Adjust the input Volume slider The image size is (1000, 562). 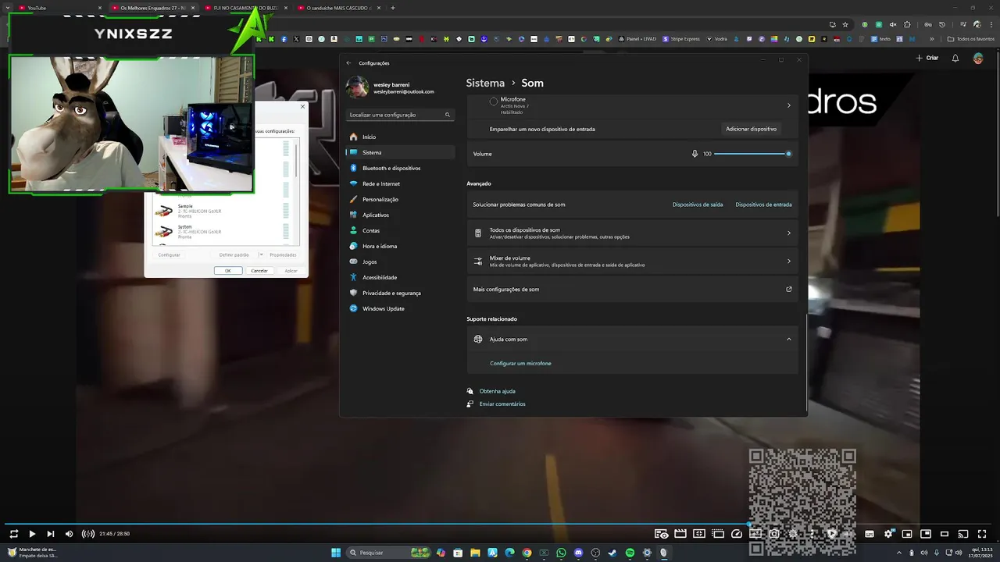[x=752, y=154]
